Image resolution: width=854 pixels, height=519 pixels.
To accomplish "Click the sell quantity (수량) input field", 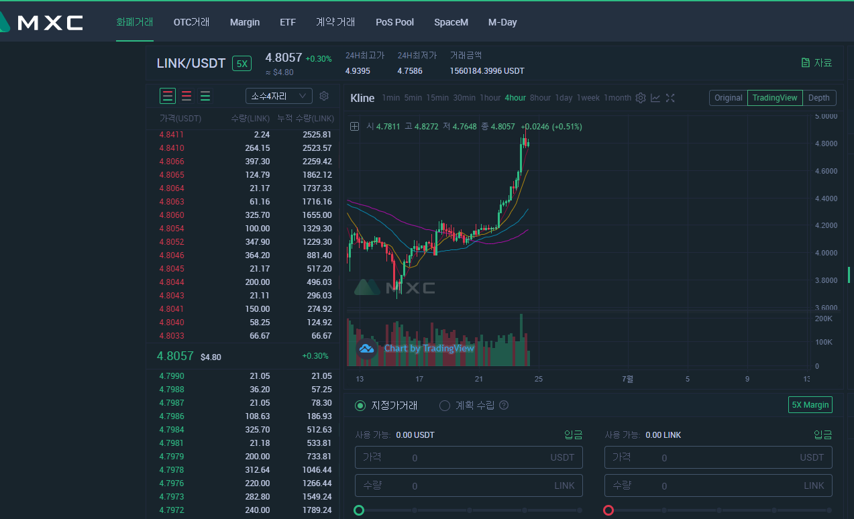I will tap(718, 485).
